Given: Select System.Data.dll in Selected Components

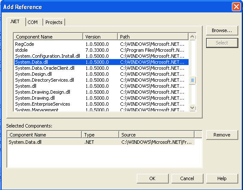Looking at the screenshot, I should coord(101,142).
